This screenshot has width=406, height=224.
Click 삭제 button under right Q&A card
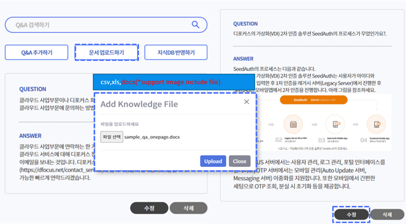pos(387,214)
